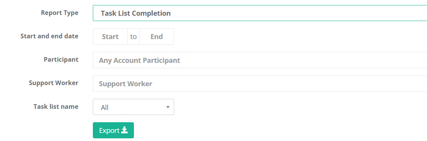
Task: Select the End date field
Action: (x=157, y=36)
